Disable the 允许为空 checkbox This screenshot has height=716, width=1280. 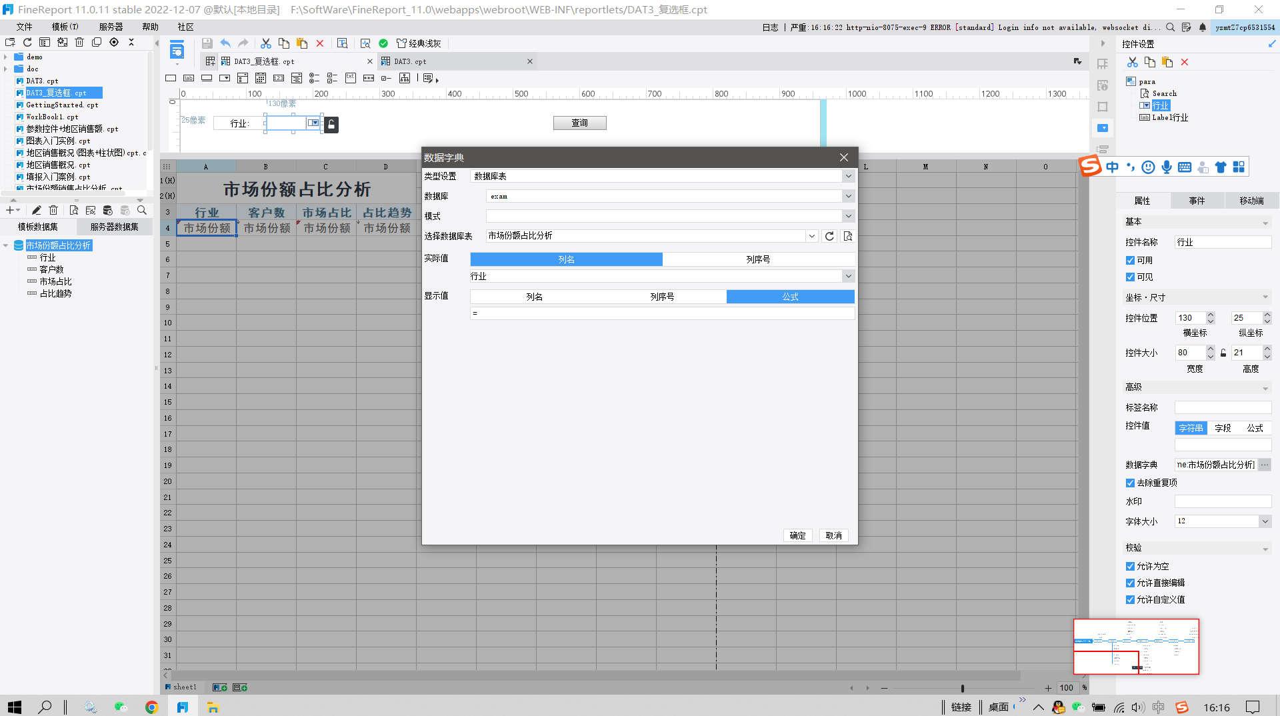[x=1130, y=566]
